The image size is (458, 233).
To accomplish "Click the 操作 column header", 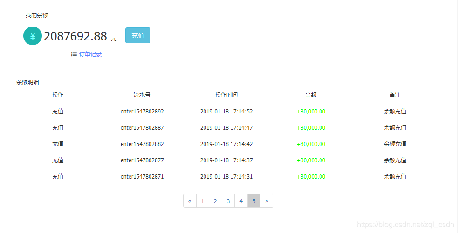I will pos(58,95).
